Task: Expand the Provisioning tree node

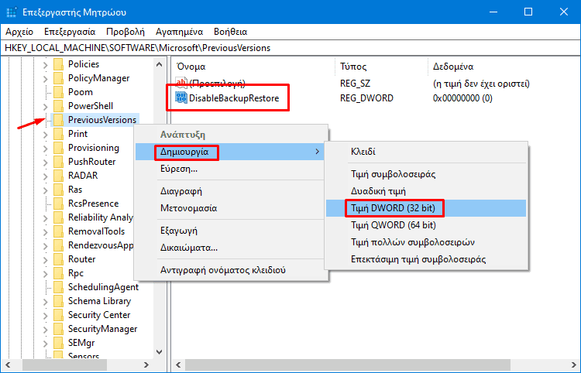Action: coord(46,149)
